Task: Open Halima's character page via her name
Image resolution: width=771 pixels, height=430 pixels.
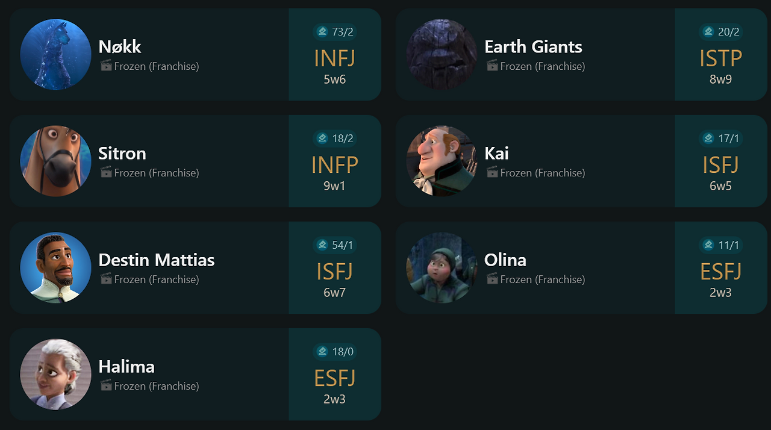Action: click(x=126, y=366)
